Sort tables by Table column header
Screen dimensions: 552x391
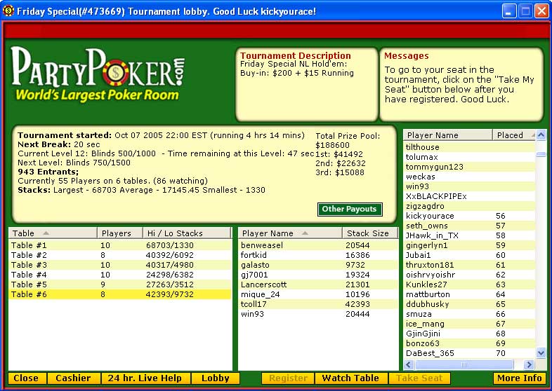52,233
